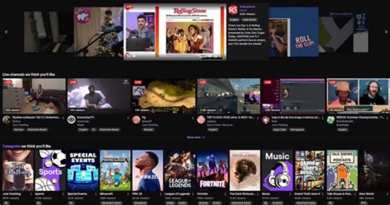Screen dimensions: 390x205
Task: Open the Fortnite category cover
Action: (x=212, y=170)
